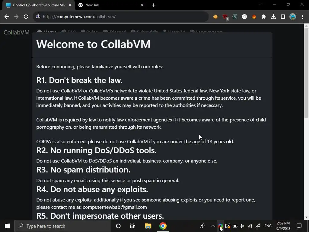The width and height of the screenshot is (309, 232).
Task: Open the Chrome three-dot menu
Action: pyautogui.click(x=302, y=17)
